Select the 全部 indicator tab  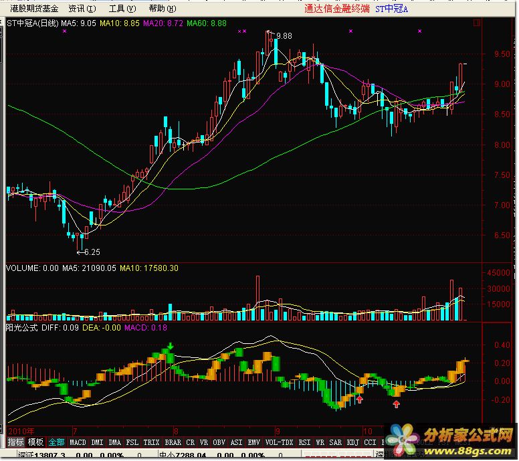point(56,442)
